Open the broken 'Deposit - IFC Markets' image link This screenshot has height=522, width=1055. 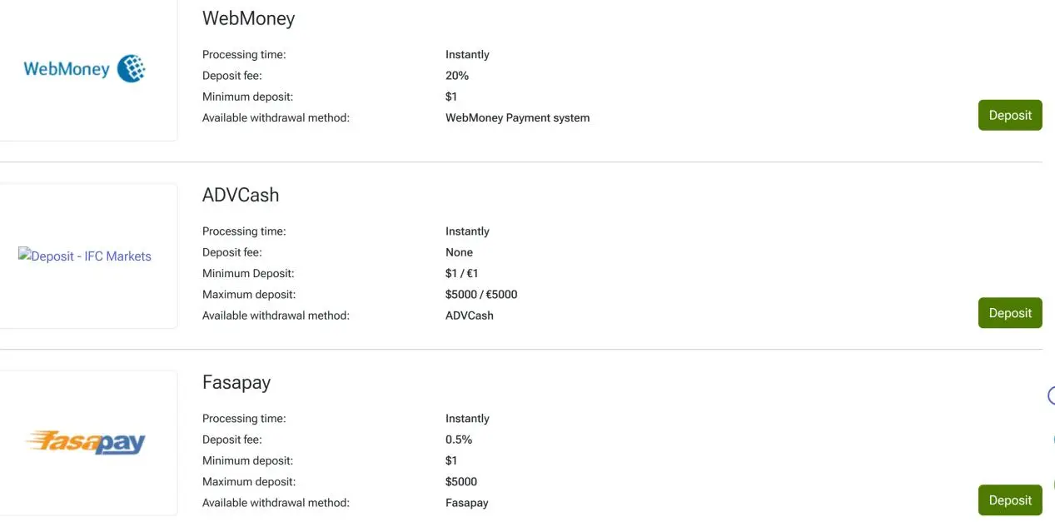pos(85,256)
